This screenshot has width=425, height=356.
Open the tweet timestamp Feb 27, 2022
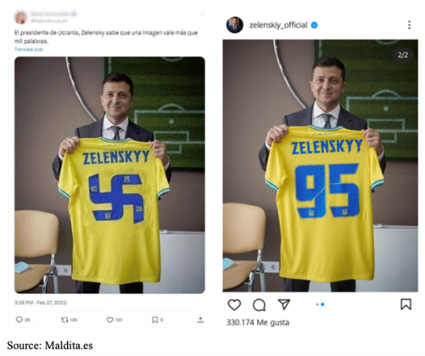pyautogui.click(x=41, y=303)
